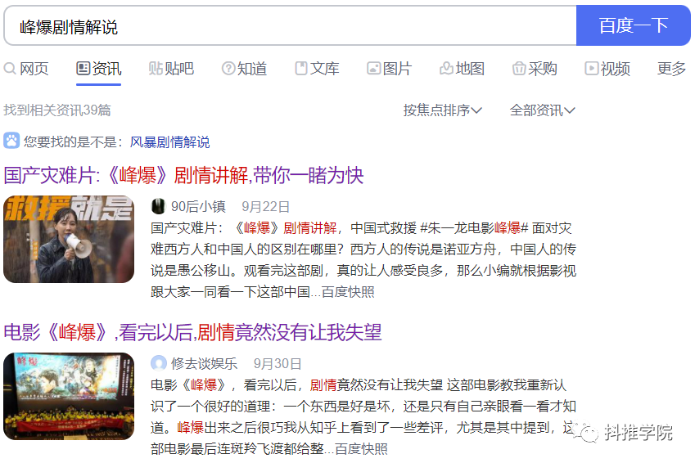The height and width of the screenshot is (463, 695).
Task: Focus the search box containing 峰爆剧情解说
Action: coord(291,25)
